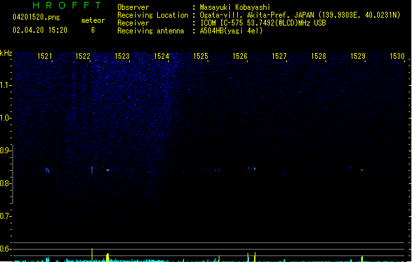Click time axis marker 1521

45,56
